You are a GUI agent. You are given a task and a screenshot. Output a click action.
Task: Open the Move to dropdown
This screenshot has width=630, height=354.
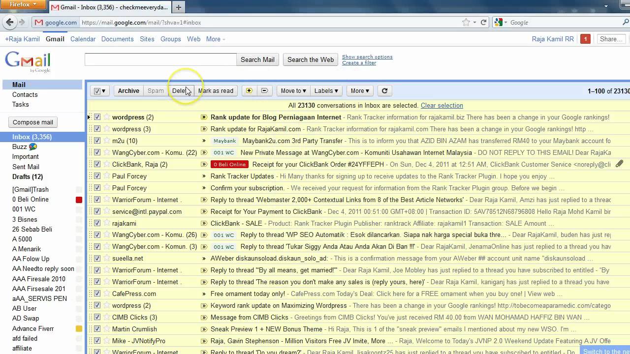click(293, 90)
